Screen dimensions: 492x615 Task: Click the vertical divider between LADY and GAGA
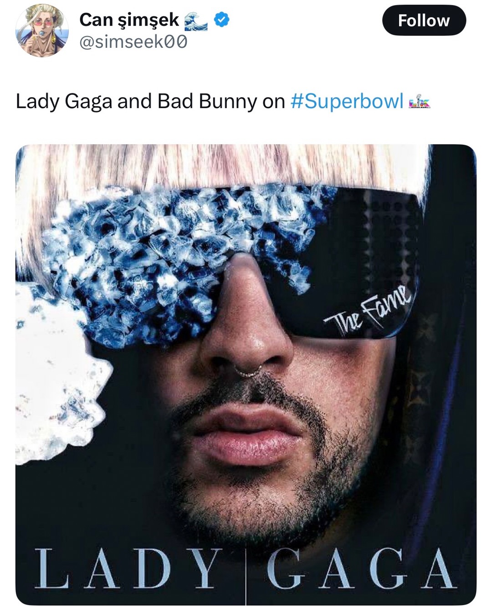[246, 574]
